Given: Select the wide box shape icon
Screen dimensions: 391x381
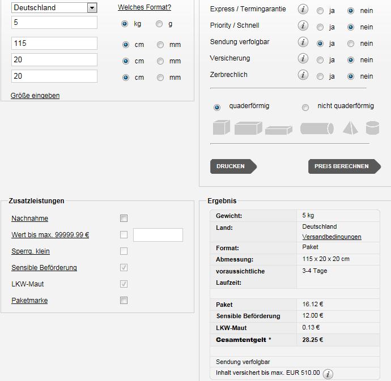Looking at the screenshot, I should 248,128.
